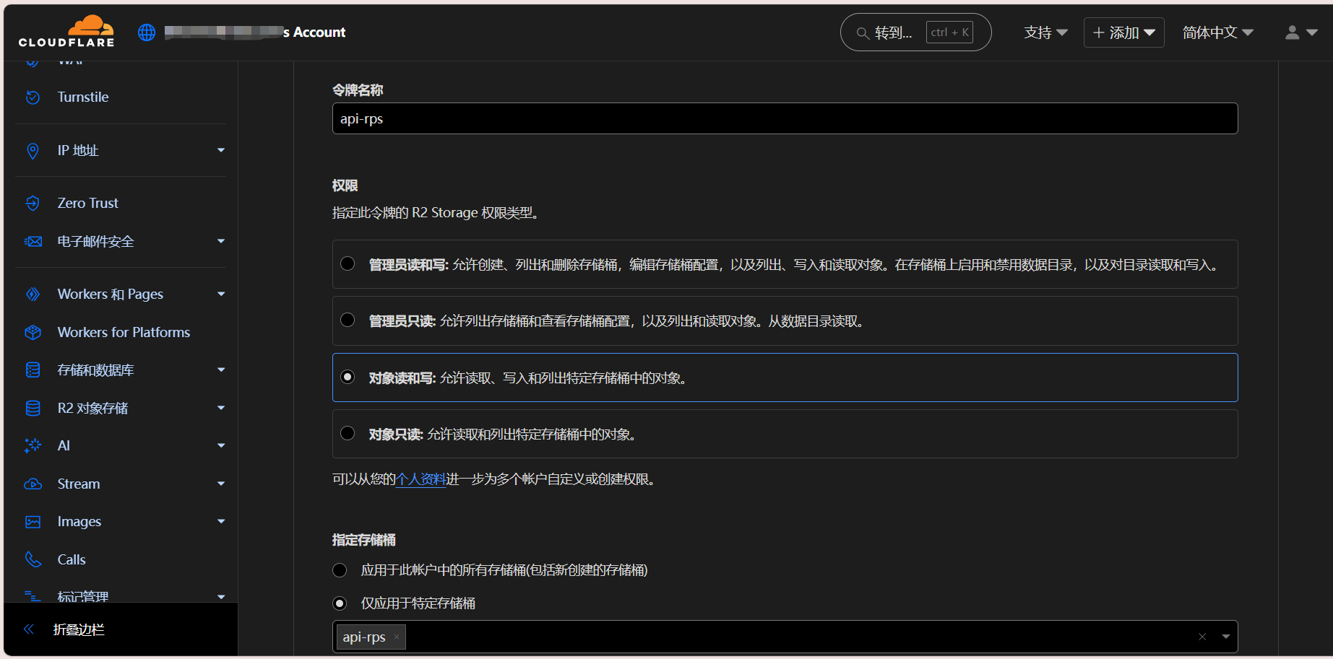Select the 管理员只读 permission radio button
The width and height of the screenshot is (1333, 659).
[x=348, y=320]
